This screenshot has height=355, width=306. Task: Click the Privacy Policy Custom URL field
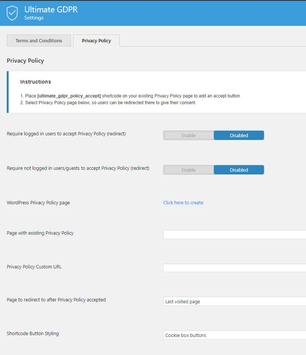[x=232, y=267]
